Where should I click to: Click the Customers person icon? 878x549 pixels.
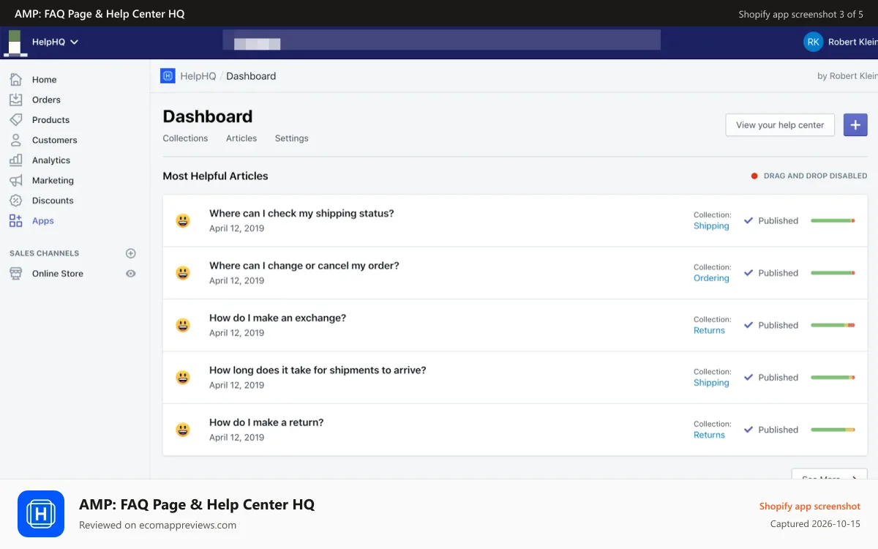(15, 140)
